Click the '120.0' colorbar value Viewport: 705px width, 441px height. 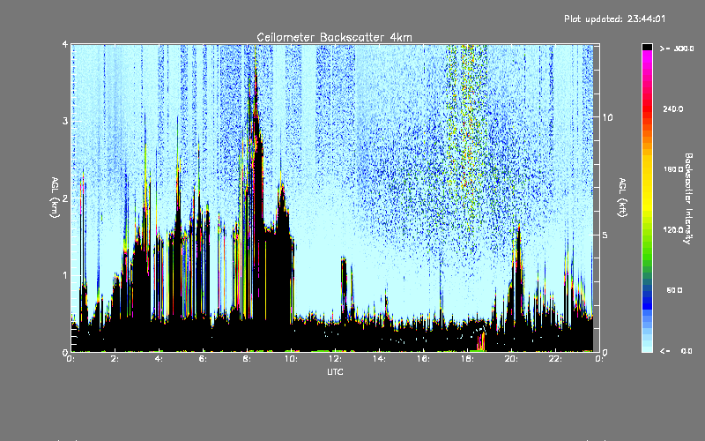[673, 230]
